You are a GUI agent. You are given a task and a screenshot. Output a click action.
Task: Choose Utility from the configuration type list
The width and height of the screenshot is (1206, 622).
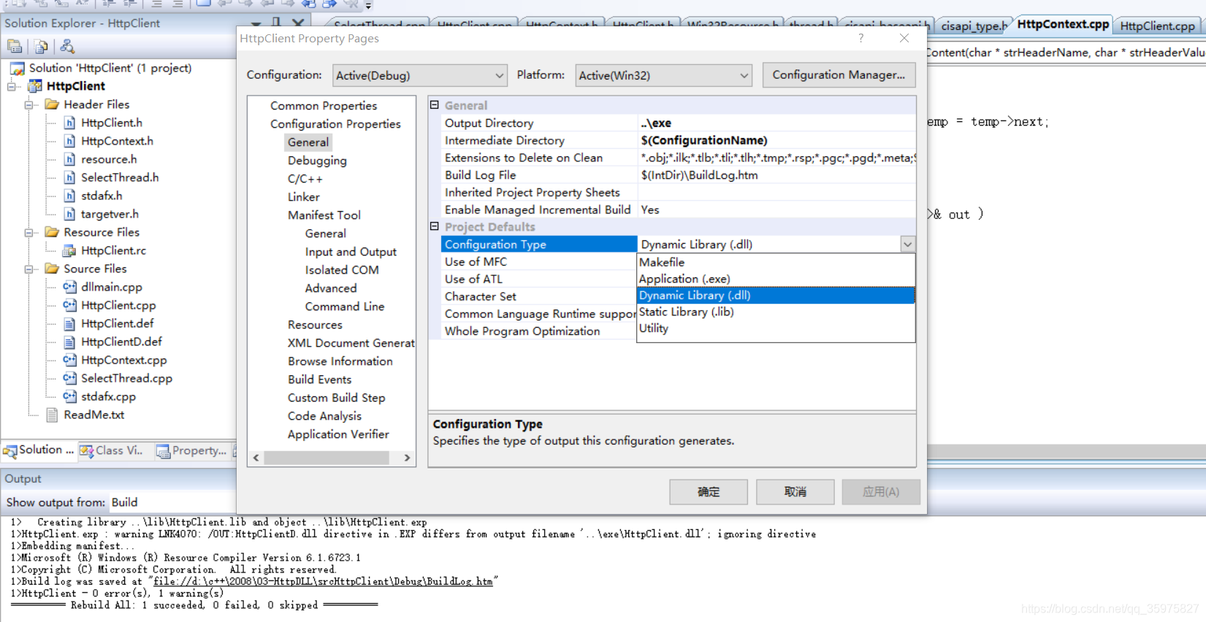pyautogui.click(x=776, y=329)
